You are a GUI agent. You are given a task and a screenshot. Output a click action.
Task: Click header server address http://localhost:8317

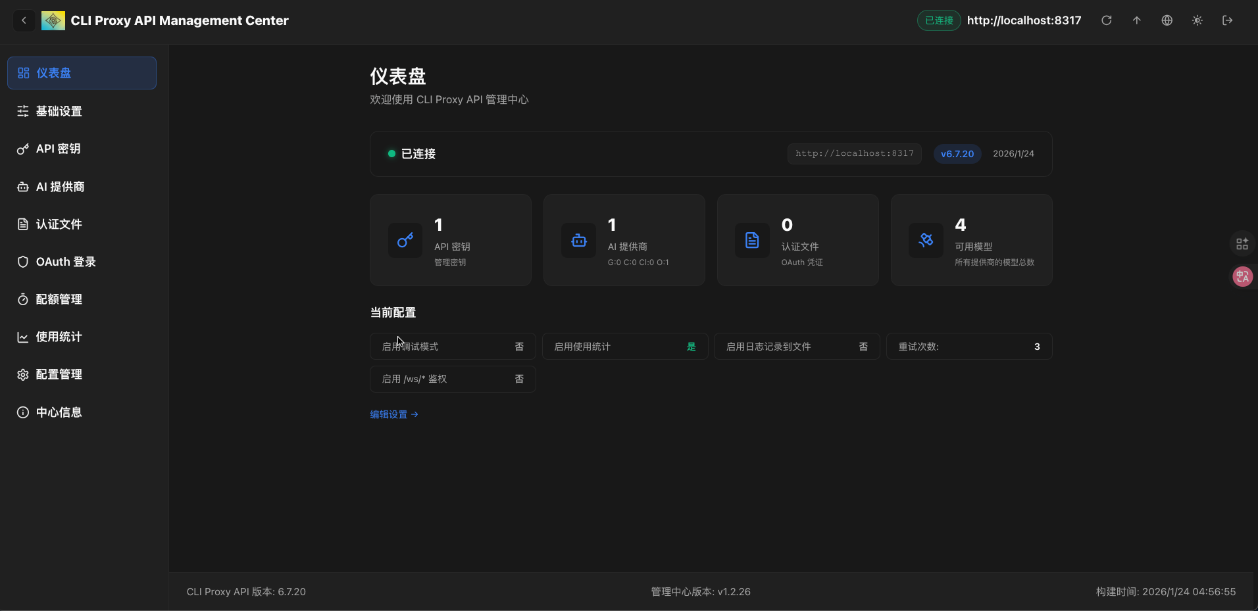coord(1024,20)
